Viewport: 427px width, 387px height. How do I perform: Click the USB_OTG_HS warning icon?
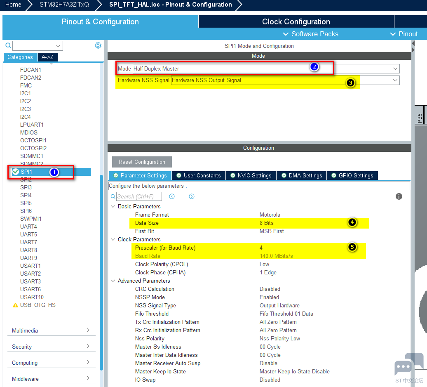point(16,305)
